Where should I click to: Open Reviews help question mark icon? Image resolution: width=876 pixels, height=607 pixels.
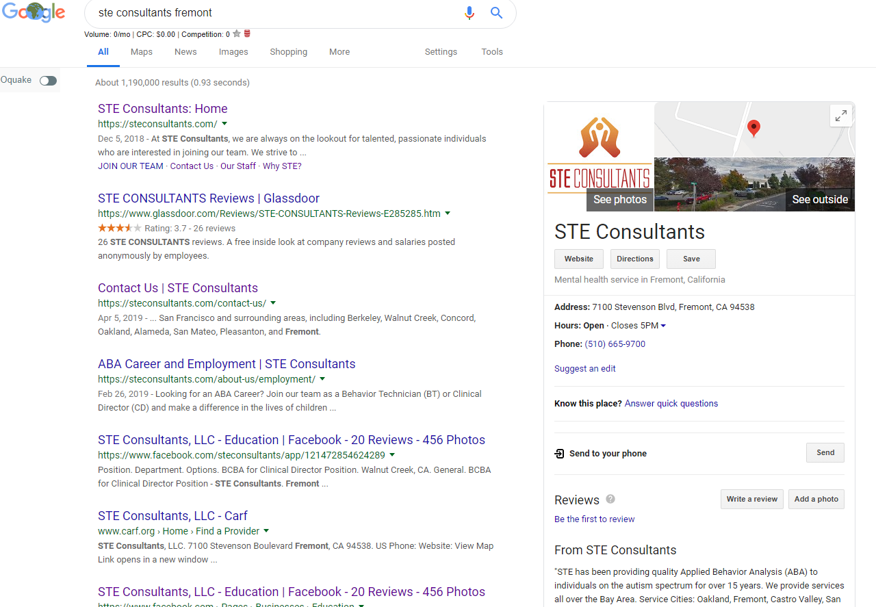(610, 499)
